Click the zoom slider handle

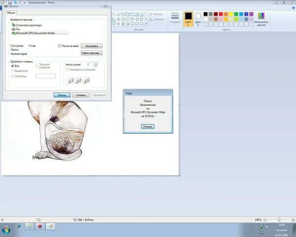pyautogui.click(x=279, y=220)
